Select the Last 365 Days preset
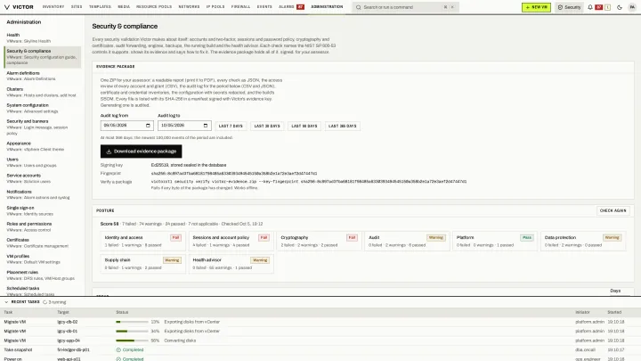The width and height of the screenshot is (641, 361). coord(343,126)
